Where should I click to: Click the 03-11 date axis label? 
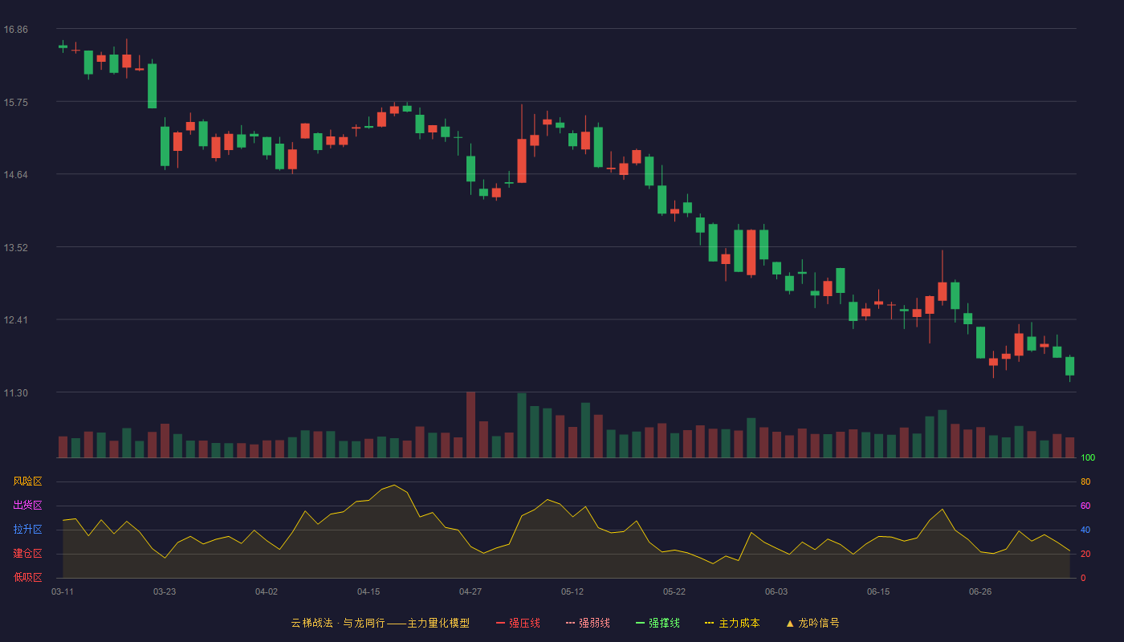point(63,591)
